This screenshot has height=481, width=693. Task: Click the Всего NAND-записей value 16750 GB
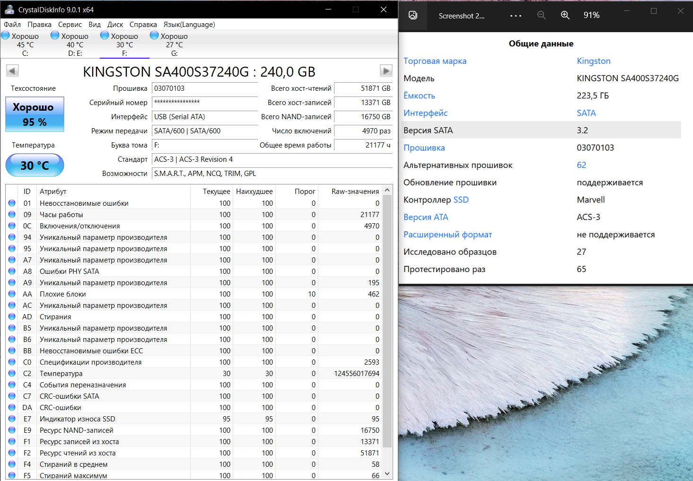(x=363, y=117)
